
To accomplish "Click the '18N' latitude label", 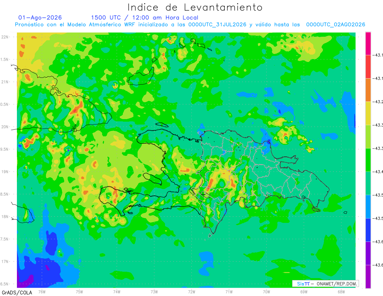I will coord(5,216).
